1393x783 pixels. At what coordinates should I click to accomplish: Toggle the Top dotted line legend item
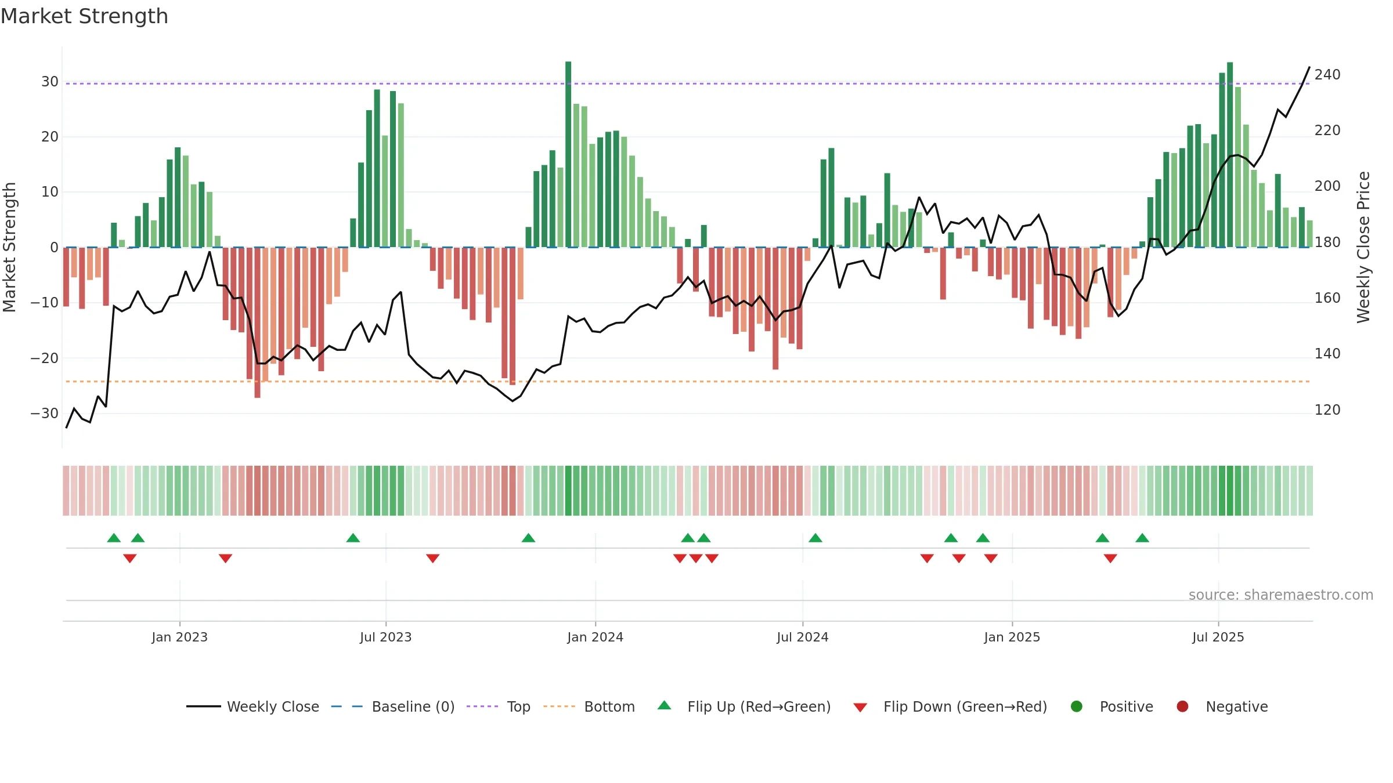(499, 706)
